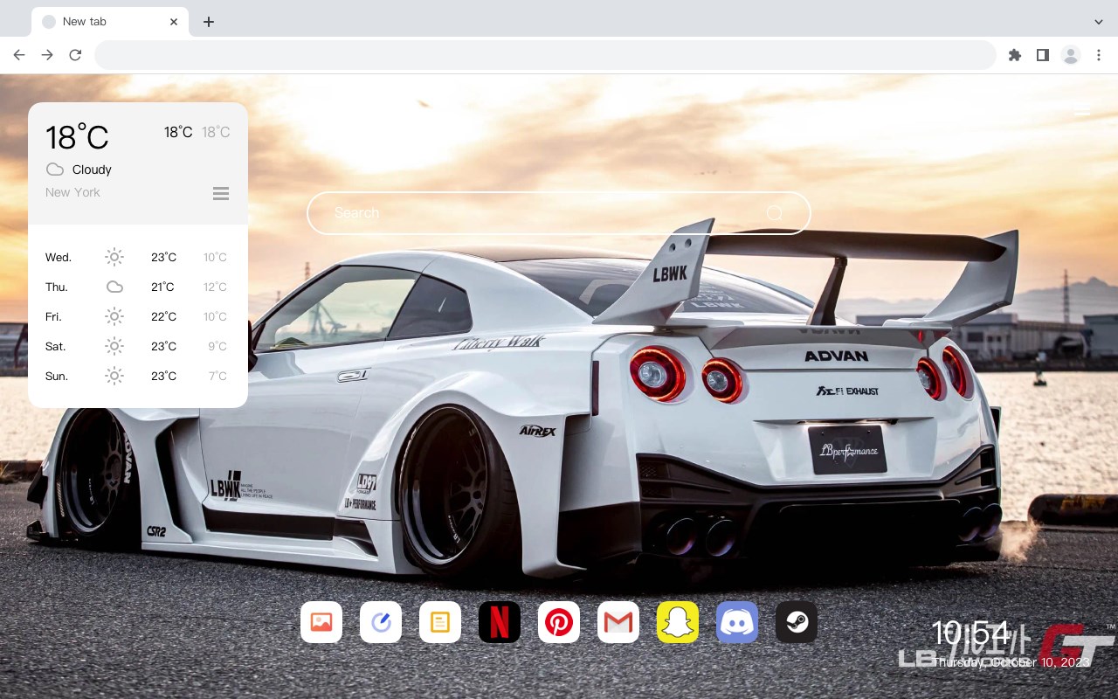This screenshot has width=1118, height=699.
Task: Open the yellow notes shortcut
Action: 440,622
